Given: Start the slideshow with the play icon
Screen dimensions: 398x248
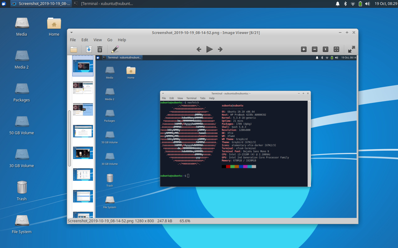Looking at the screenshot, I should click(x=209, y=49).
